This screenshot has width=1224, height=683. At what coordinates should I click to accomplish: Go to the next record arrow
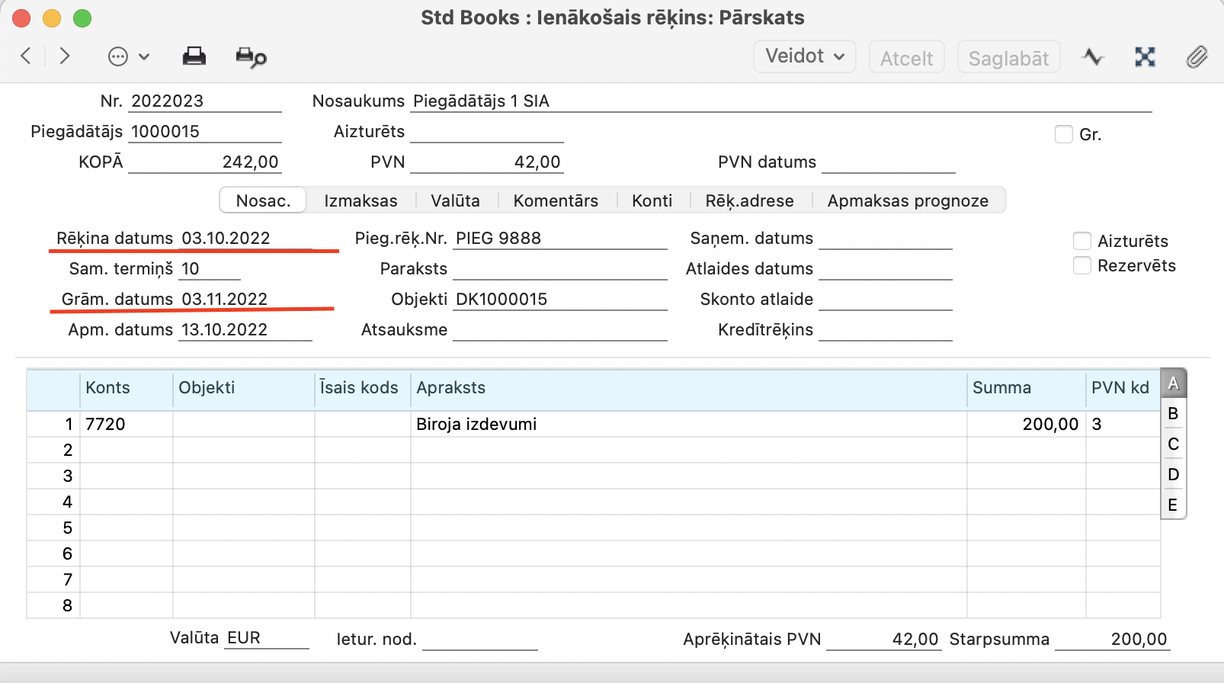click(65, 56)
